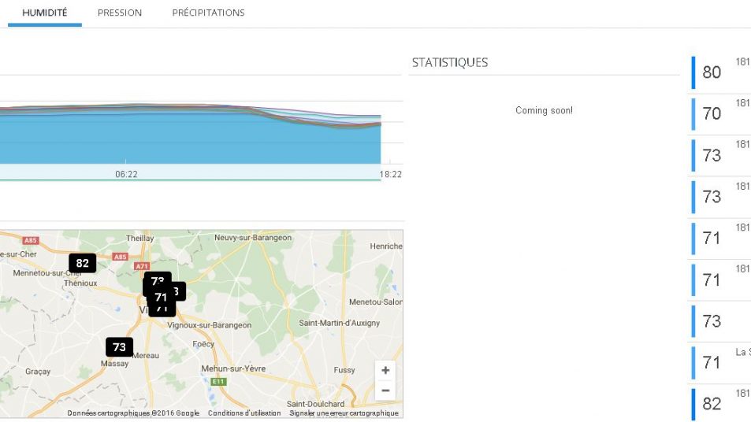Zoom in on the map

click(385, 371)
